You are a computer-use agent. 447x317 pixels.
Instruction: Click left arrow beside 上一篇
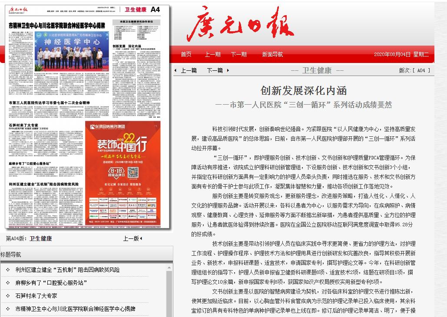click(x=175, y=70)
